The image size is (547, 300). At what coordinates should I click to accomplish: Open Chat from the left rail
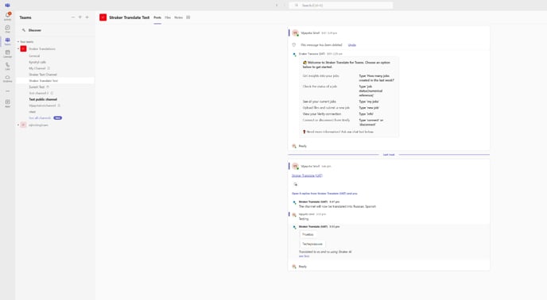[x=7, y=29]
